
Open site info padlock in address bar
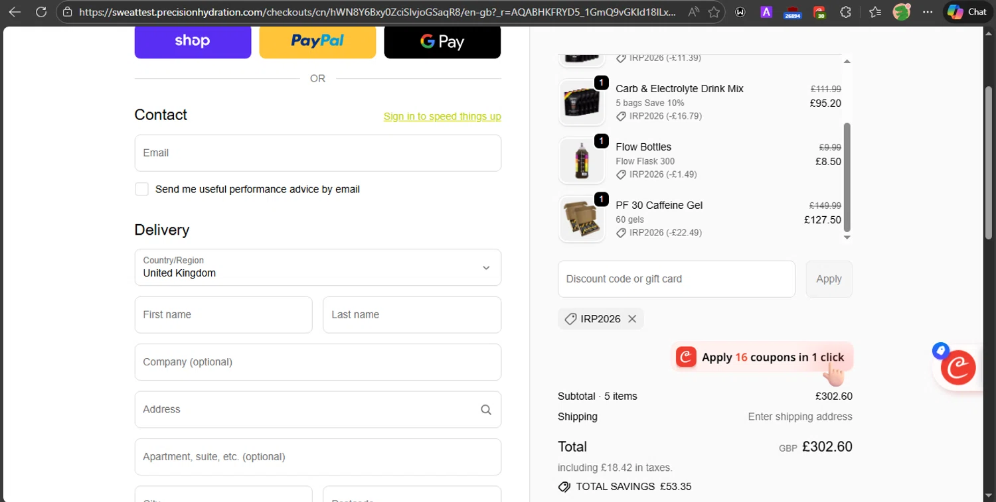66,12
